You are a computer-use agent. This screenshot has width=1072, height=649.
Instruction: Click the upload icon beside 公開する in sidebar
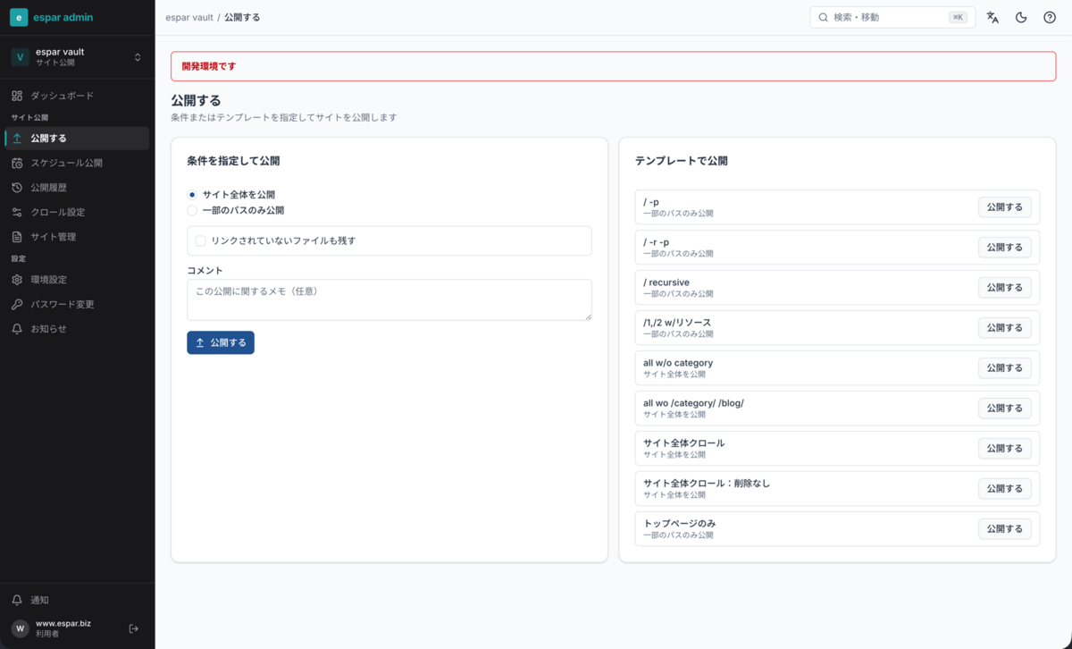coord(17,139)
